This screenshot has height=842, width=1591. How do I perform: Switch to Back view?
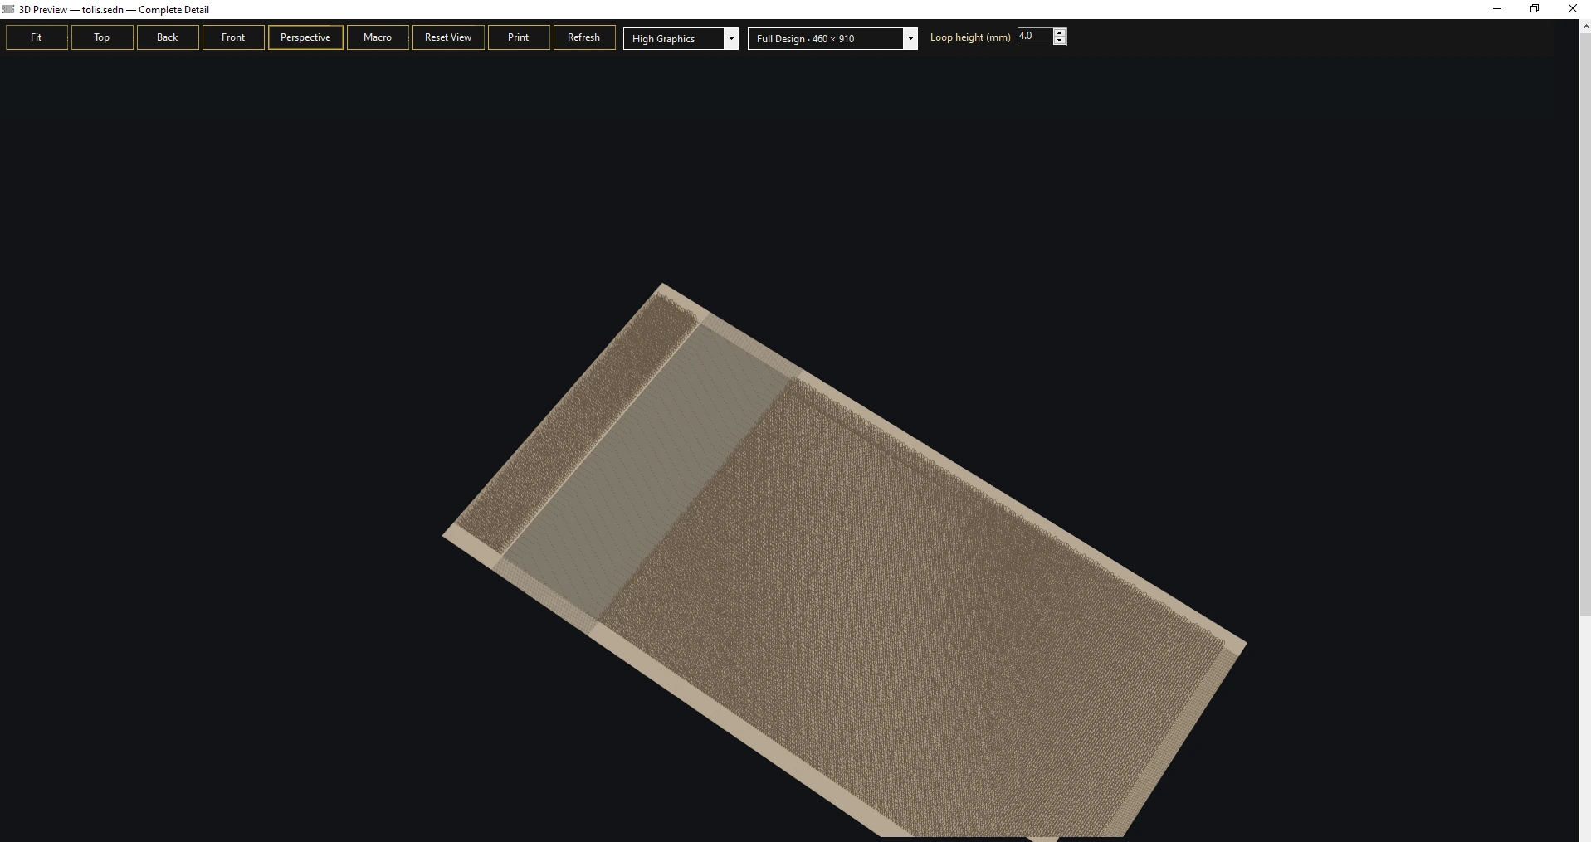point(168,37)
